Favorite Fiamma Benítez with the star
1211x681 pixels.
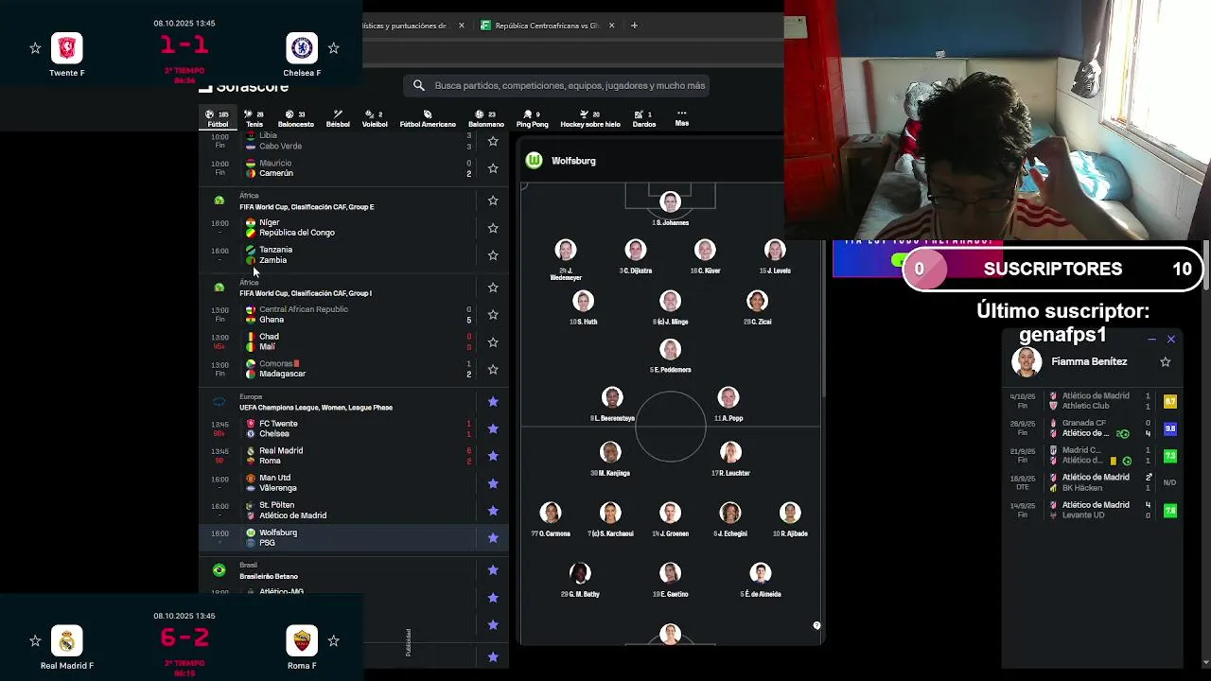(x=1166, y=361)
